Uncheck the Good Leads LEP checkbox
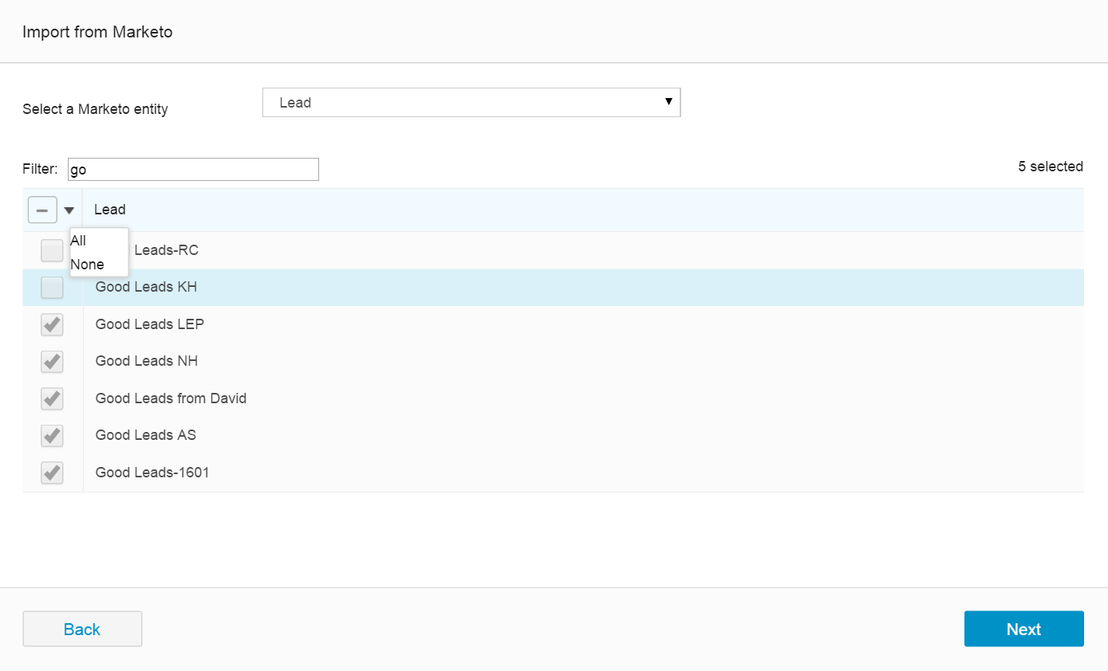 pos(52,324)
